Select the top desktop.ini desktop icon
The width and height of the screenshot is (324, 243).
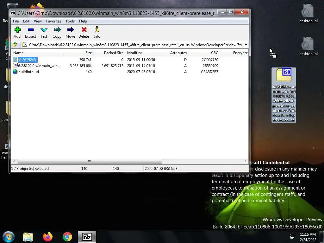(308, 13)
